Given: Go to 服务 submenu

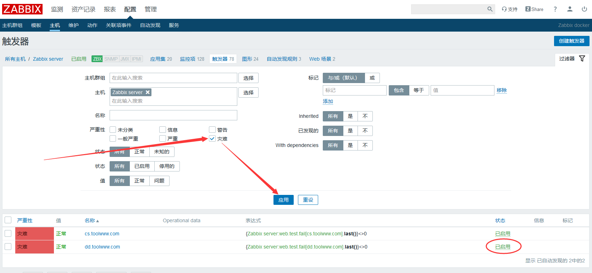Looking at the screenshot, I should [x=174, y=25].
